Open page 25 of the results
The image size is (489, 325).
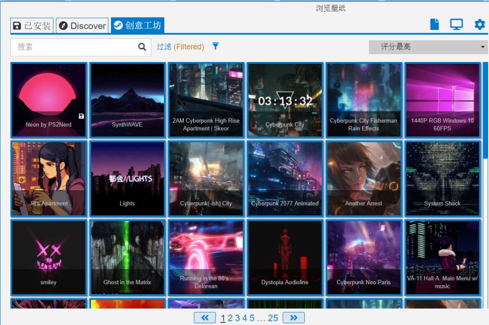(x=273, y=318)
